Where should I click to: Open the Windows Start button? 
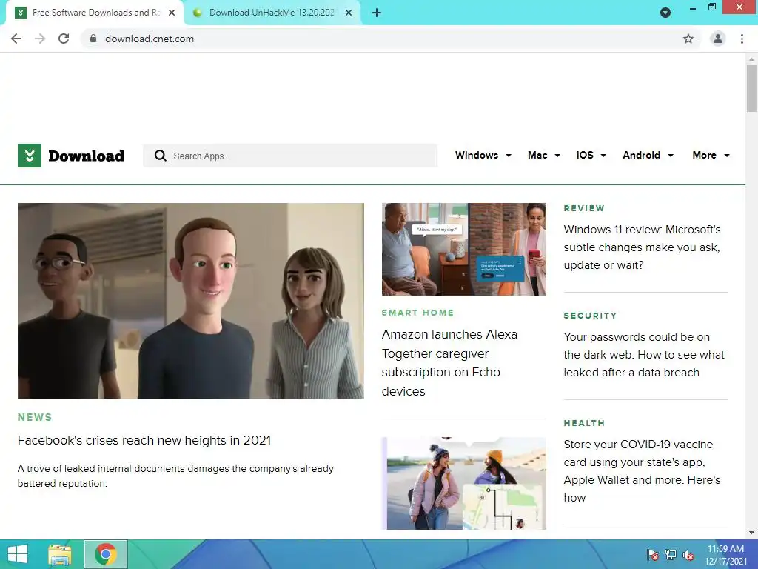tap(18, 554)
